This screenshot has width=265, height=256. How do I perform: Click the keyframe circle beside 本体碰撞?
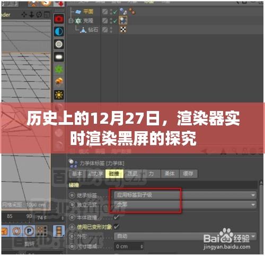pyautogui.click(x=72, y=217)
